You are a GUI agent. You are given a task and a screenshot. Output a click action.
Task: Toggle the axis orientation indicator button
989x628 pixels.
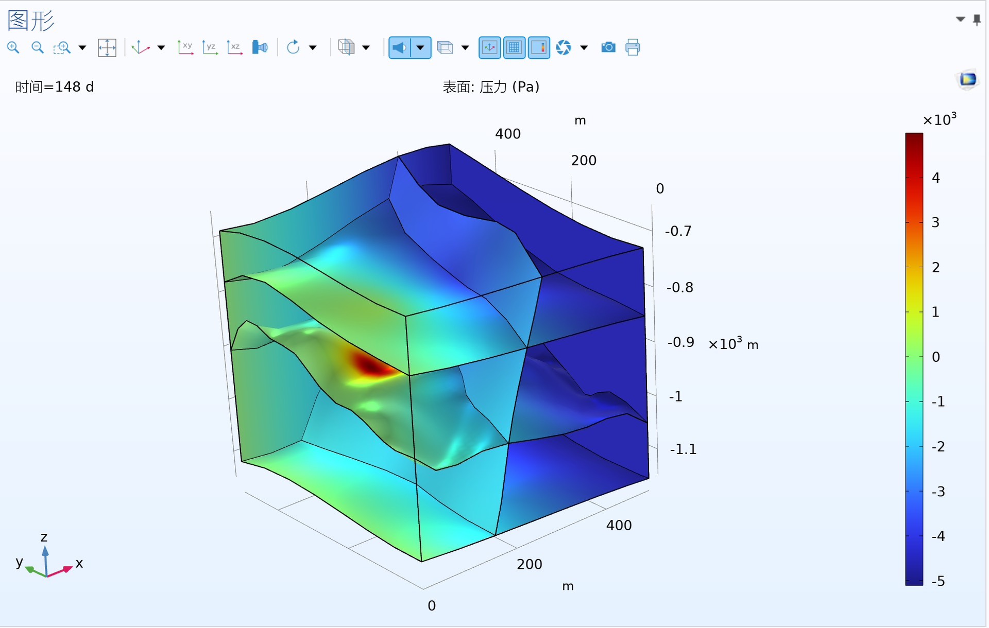coord(489,48)
